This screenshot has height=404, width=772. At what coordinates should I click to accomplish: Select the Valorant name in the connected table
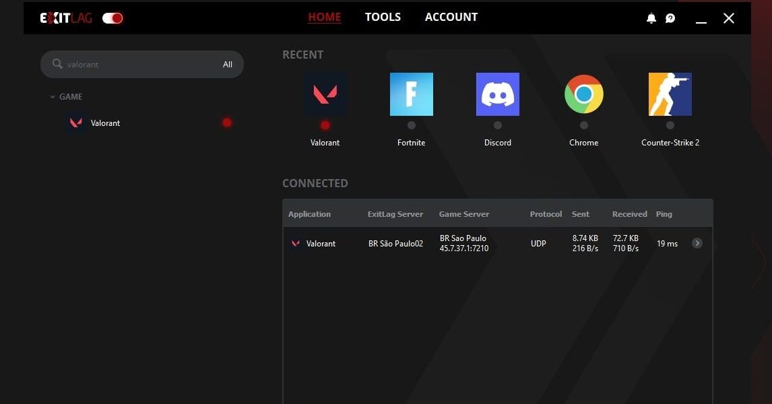(x=321, y=244)
